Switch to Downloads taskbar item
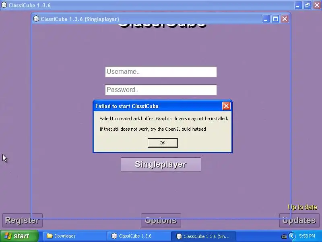 [x=74, y=236]
